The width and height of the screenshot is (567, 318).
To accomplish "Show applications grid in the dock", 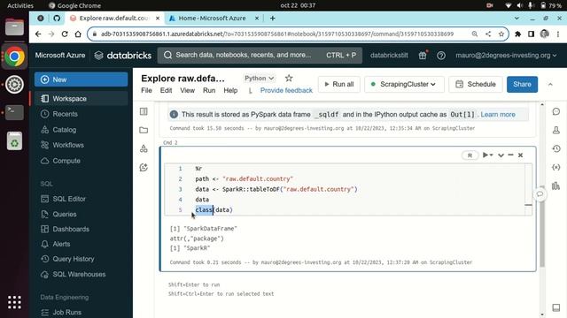I will coord(14,302).
